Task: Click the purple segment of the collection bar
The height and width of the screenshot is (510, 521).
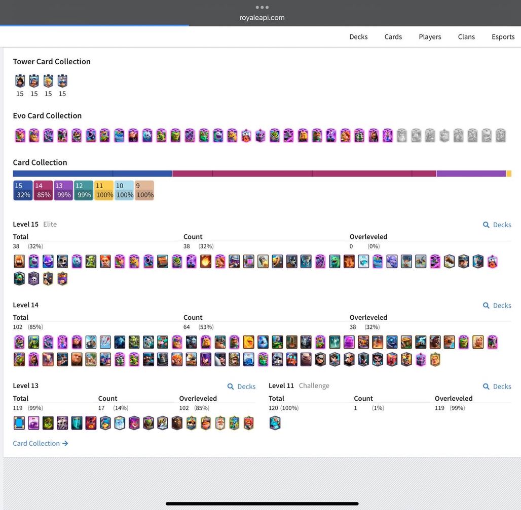Action: tap(471, 174)
